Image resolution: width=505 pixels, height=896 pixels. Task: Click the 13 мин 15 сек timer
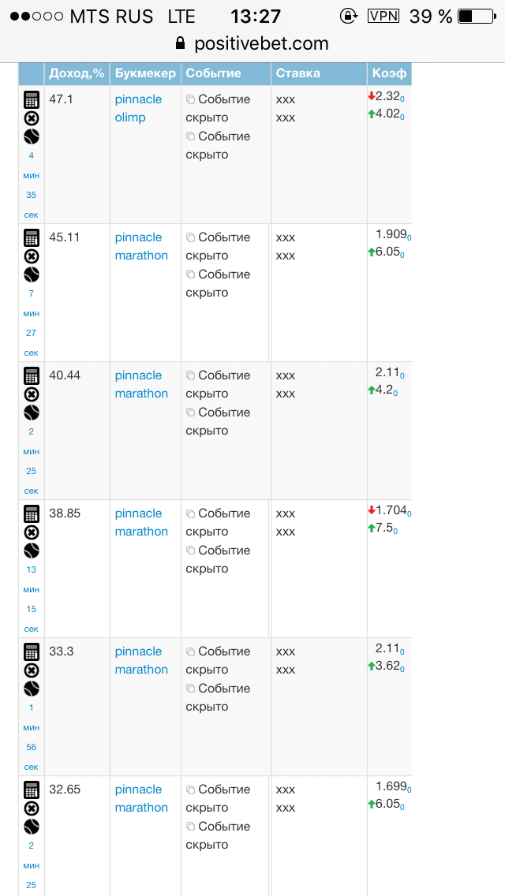click(32, 599)
